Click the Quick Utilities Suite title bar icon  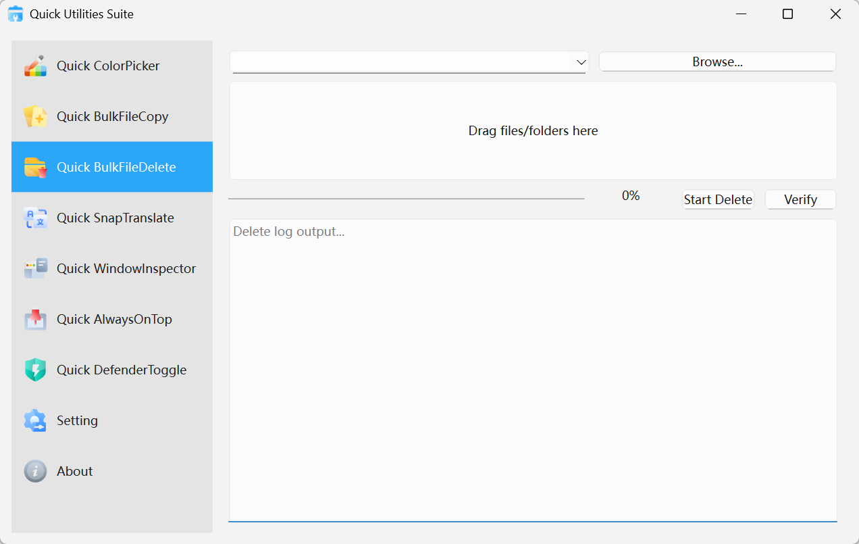tap(15, 14)
